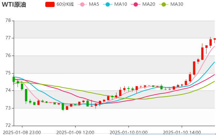Screen dimensions: 216x135
Task: Click the 74 y-axis label
Action: pyautogui.click(x=8, y=91)
